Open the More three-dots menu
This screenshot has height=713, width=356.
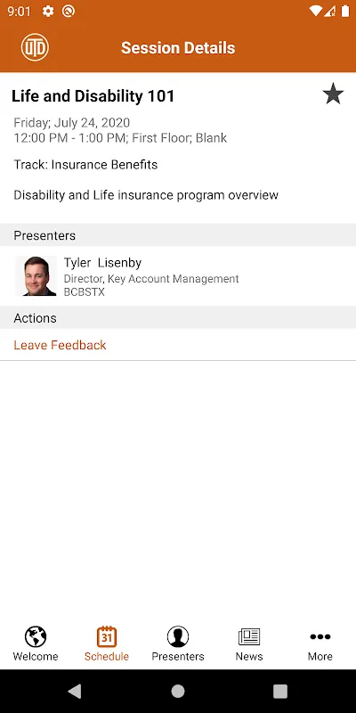320,636
